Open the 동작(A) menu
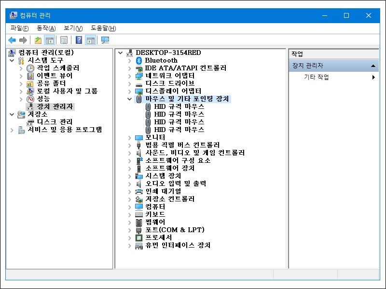386x289 pixels. tap(46, 28)
